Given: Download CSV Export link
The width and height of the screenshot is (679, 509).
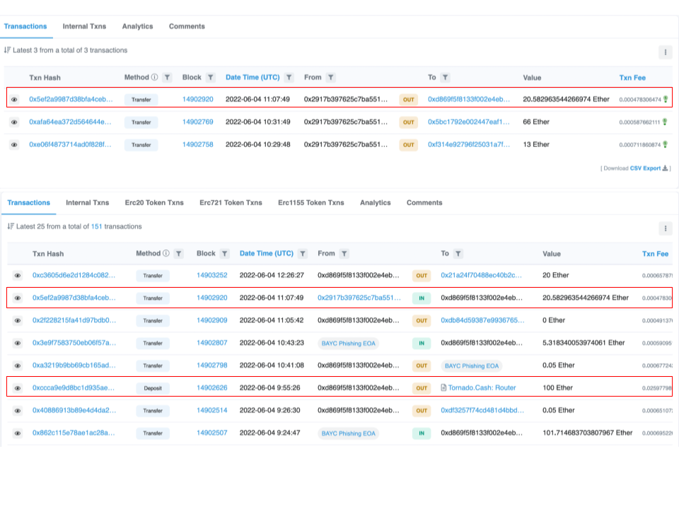Looking at the screenshot, I should pyautogui.click(x=649, y=168).
